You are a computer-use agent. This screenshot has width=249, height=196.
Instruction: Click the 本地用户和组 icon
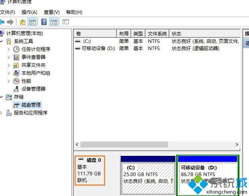coord(16,73)
